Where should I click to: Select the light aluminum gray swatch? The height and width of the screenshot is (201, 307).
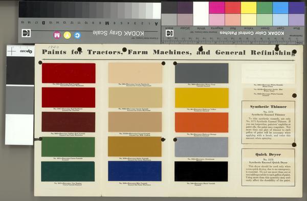click(201, 147)
